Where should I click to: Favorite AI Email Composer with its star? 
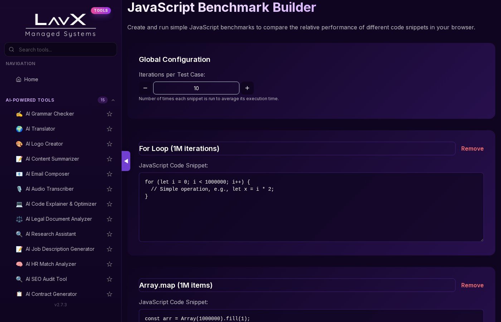click(x=110, y=174)
